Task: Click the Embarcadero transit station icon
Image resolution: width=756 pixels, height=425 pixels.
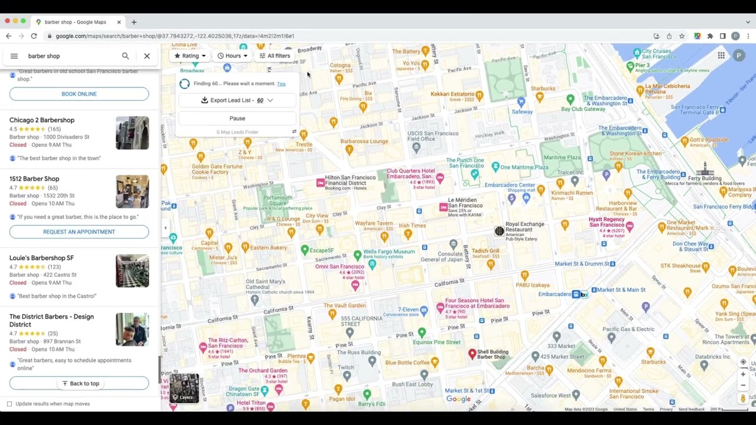Action: [x=576, y=294]
